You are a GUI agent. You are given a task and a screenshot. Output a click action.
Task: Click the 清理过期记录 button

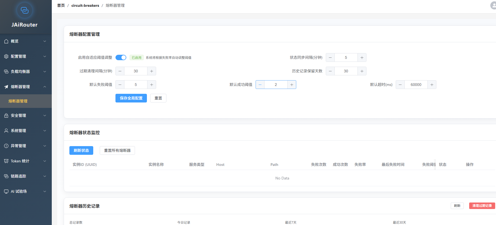(482, 206)
